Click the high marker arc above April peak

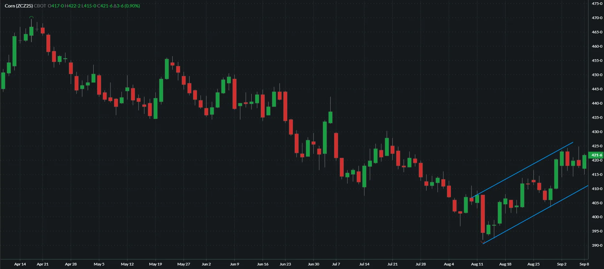click(31, 17)
